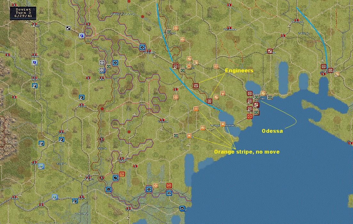Click the DANUBE R. river label
Screen dimensions: 353x224
coord(82,214)
